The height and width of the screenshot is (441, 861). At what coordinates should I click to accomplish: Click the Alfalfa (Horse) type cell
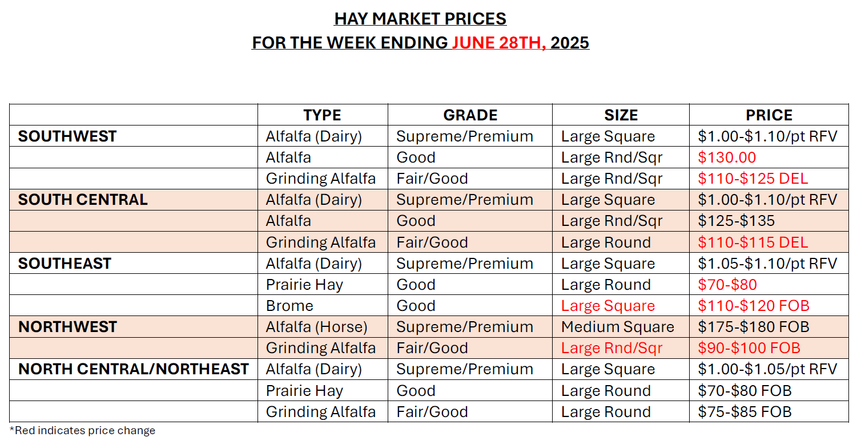click(x=316, y=327)
